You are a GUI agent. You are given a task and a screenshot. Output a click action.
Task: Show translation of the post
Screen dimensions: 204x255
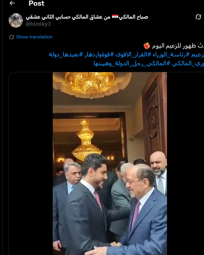[34, 37]
